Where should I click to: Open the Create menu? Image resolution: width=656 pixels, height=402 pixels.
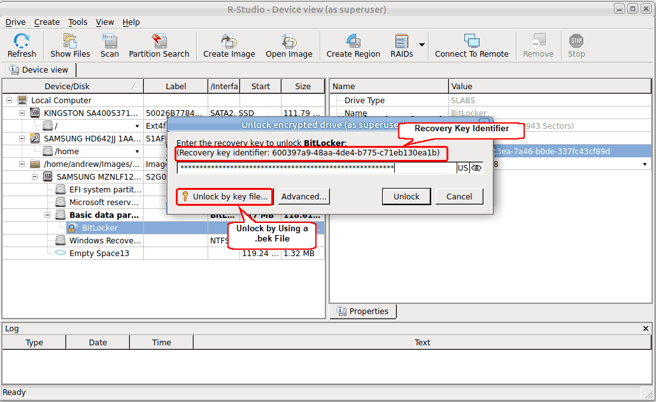point(47,22)
